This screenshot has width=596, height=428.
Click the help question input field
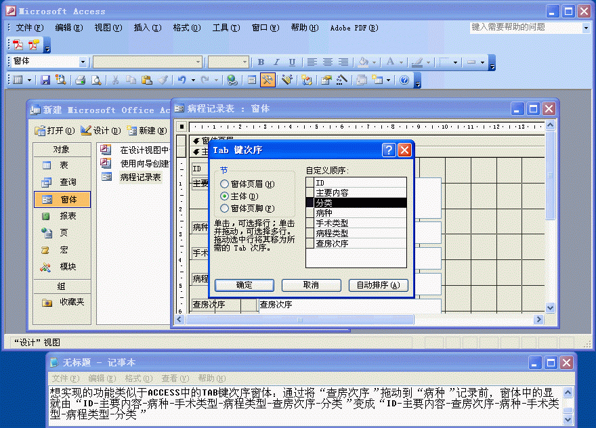coord(526,27)
